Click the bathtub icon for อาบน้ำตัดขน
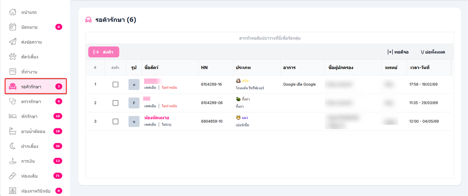This screenshot has width=468, height=196. (x=13, y=131)
